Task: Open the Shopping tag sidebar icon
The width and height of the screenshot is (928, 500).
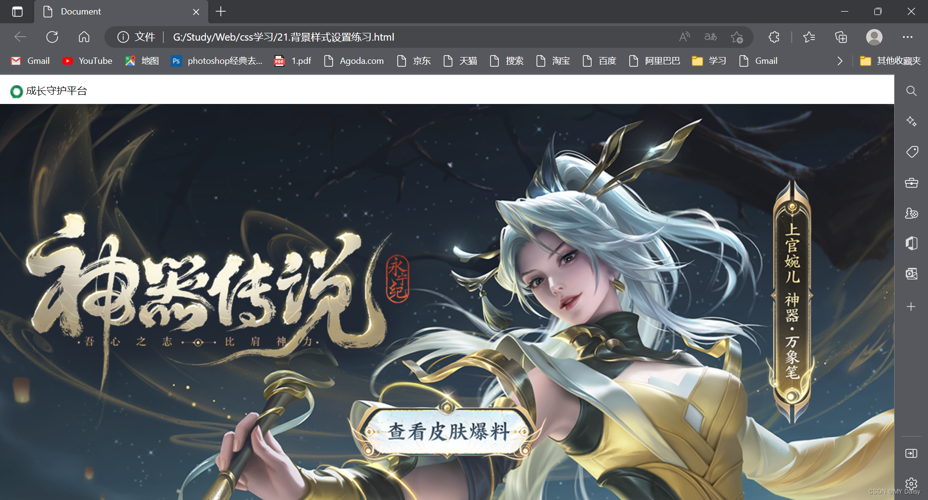Action: (912, 152)
